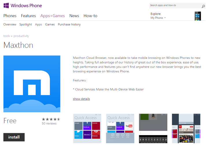The height and width of the screenshot is (145, 208).
Task: Click the Windows Phone logo icon
Action: click(x=6, y=5)
